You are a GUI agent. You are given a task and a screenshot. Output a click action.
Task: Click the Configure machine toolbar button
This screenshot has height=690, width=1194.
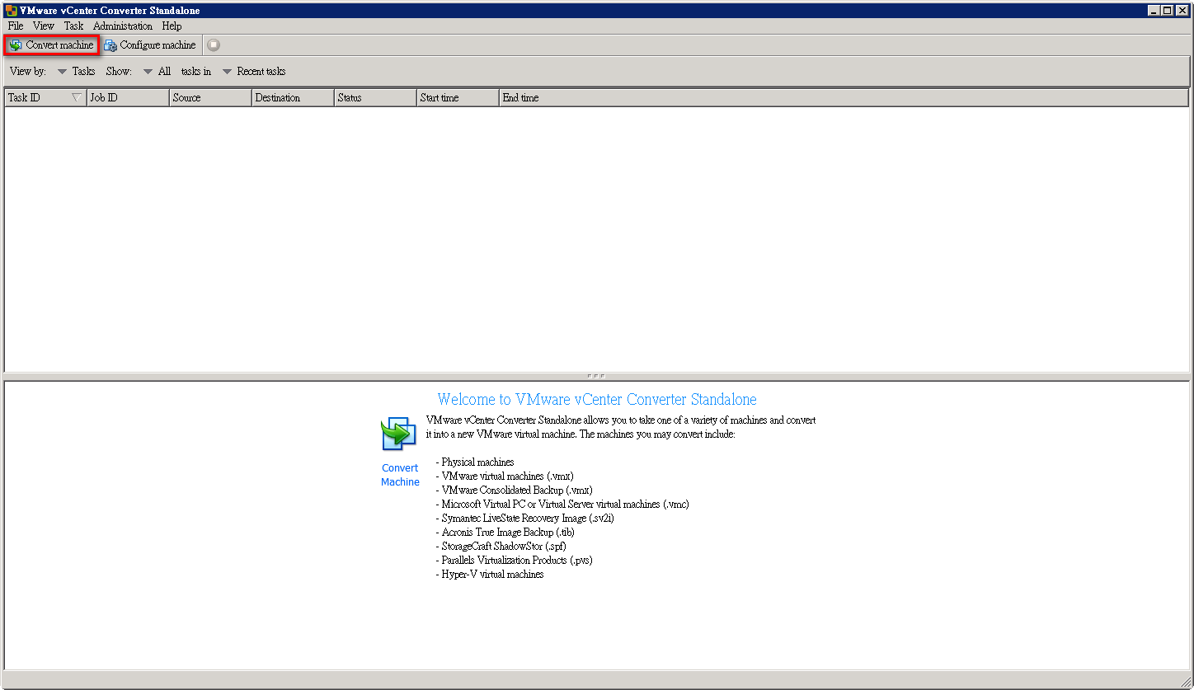tap(150, 45)
